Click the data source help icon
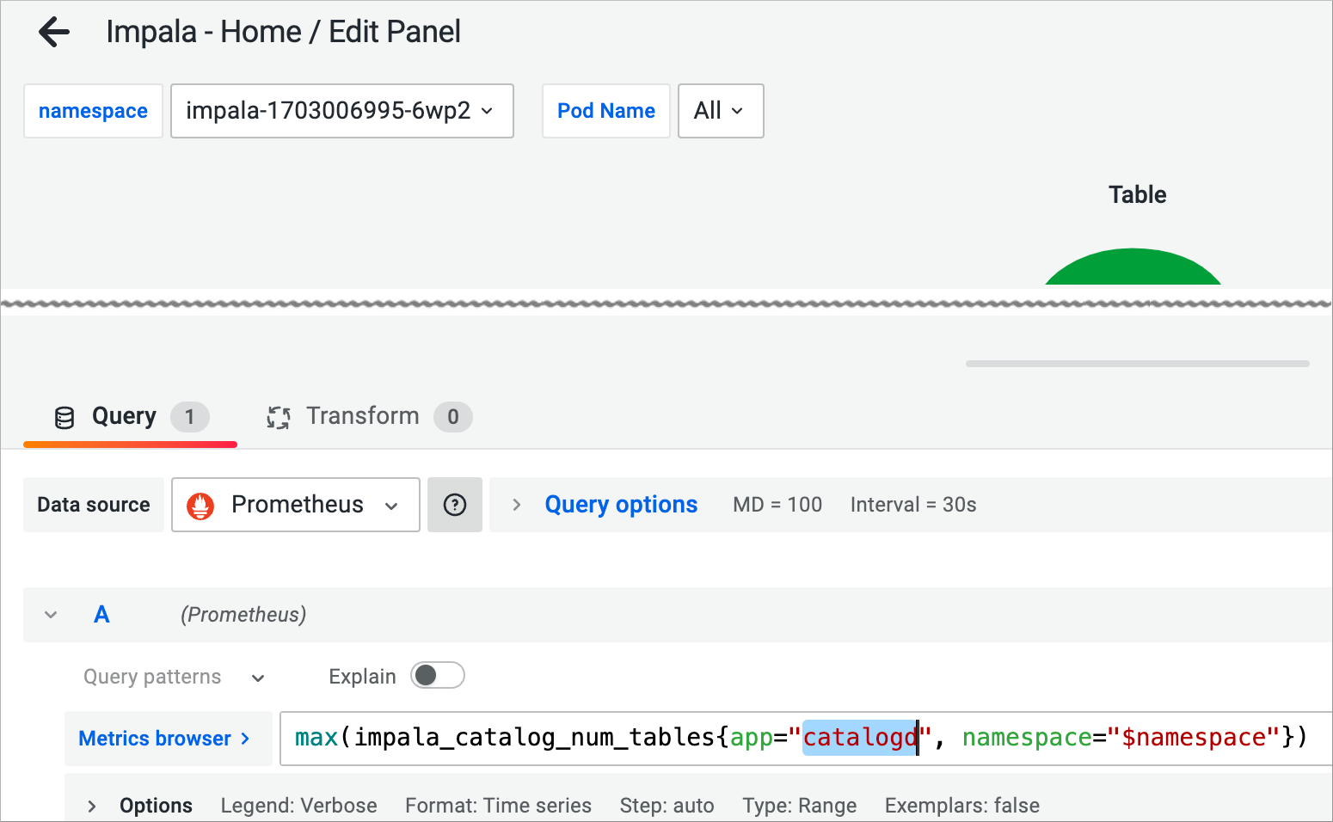 point(454,505)
